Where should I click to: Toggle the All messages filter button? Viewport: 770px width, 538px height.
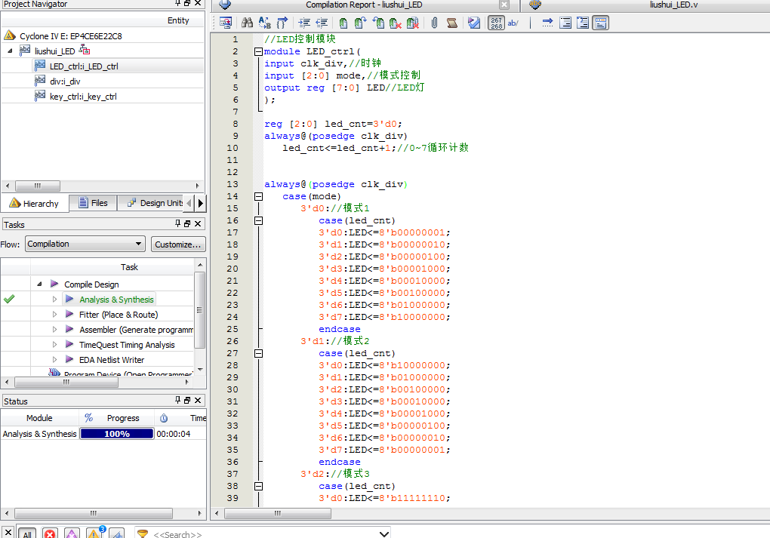click(x=27, y=533)
